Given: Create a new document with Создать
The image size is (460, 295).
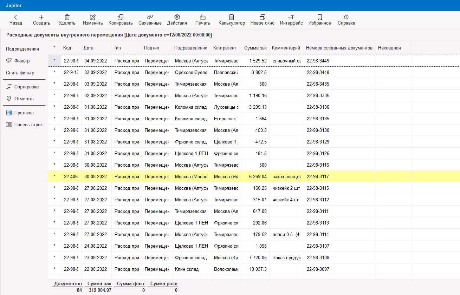Looking at the screenshot, I should (x=41, y=20).
